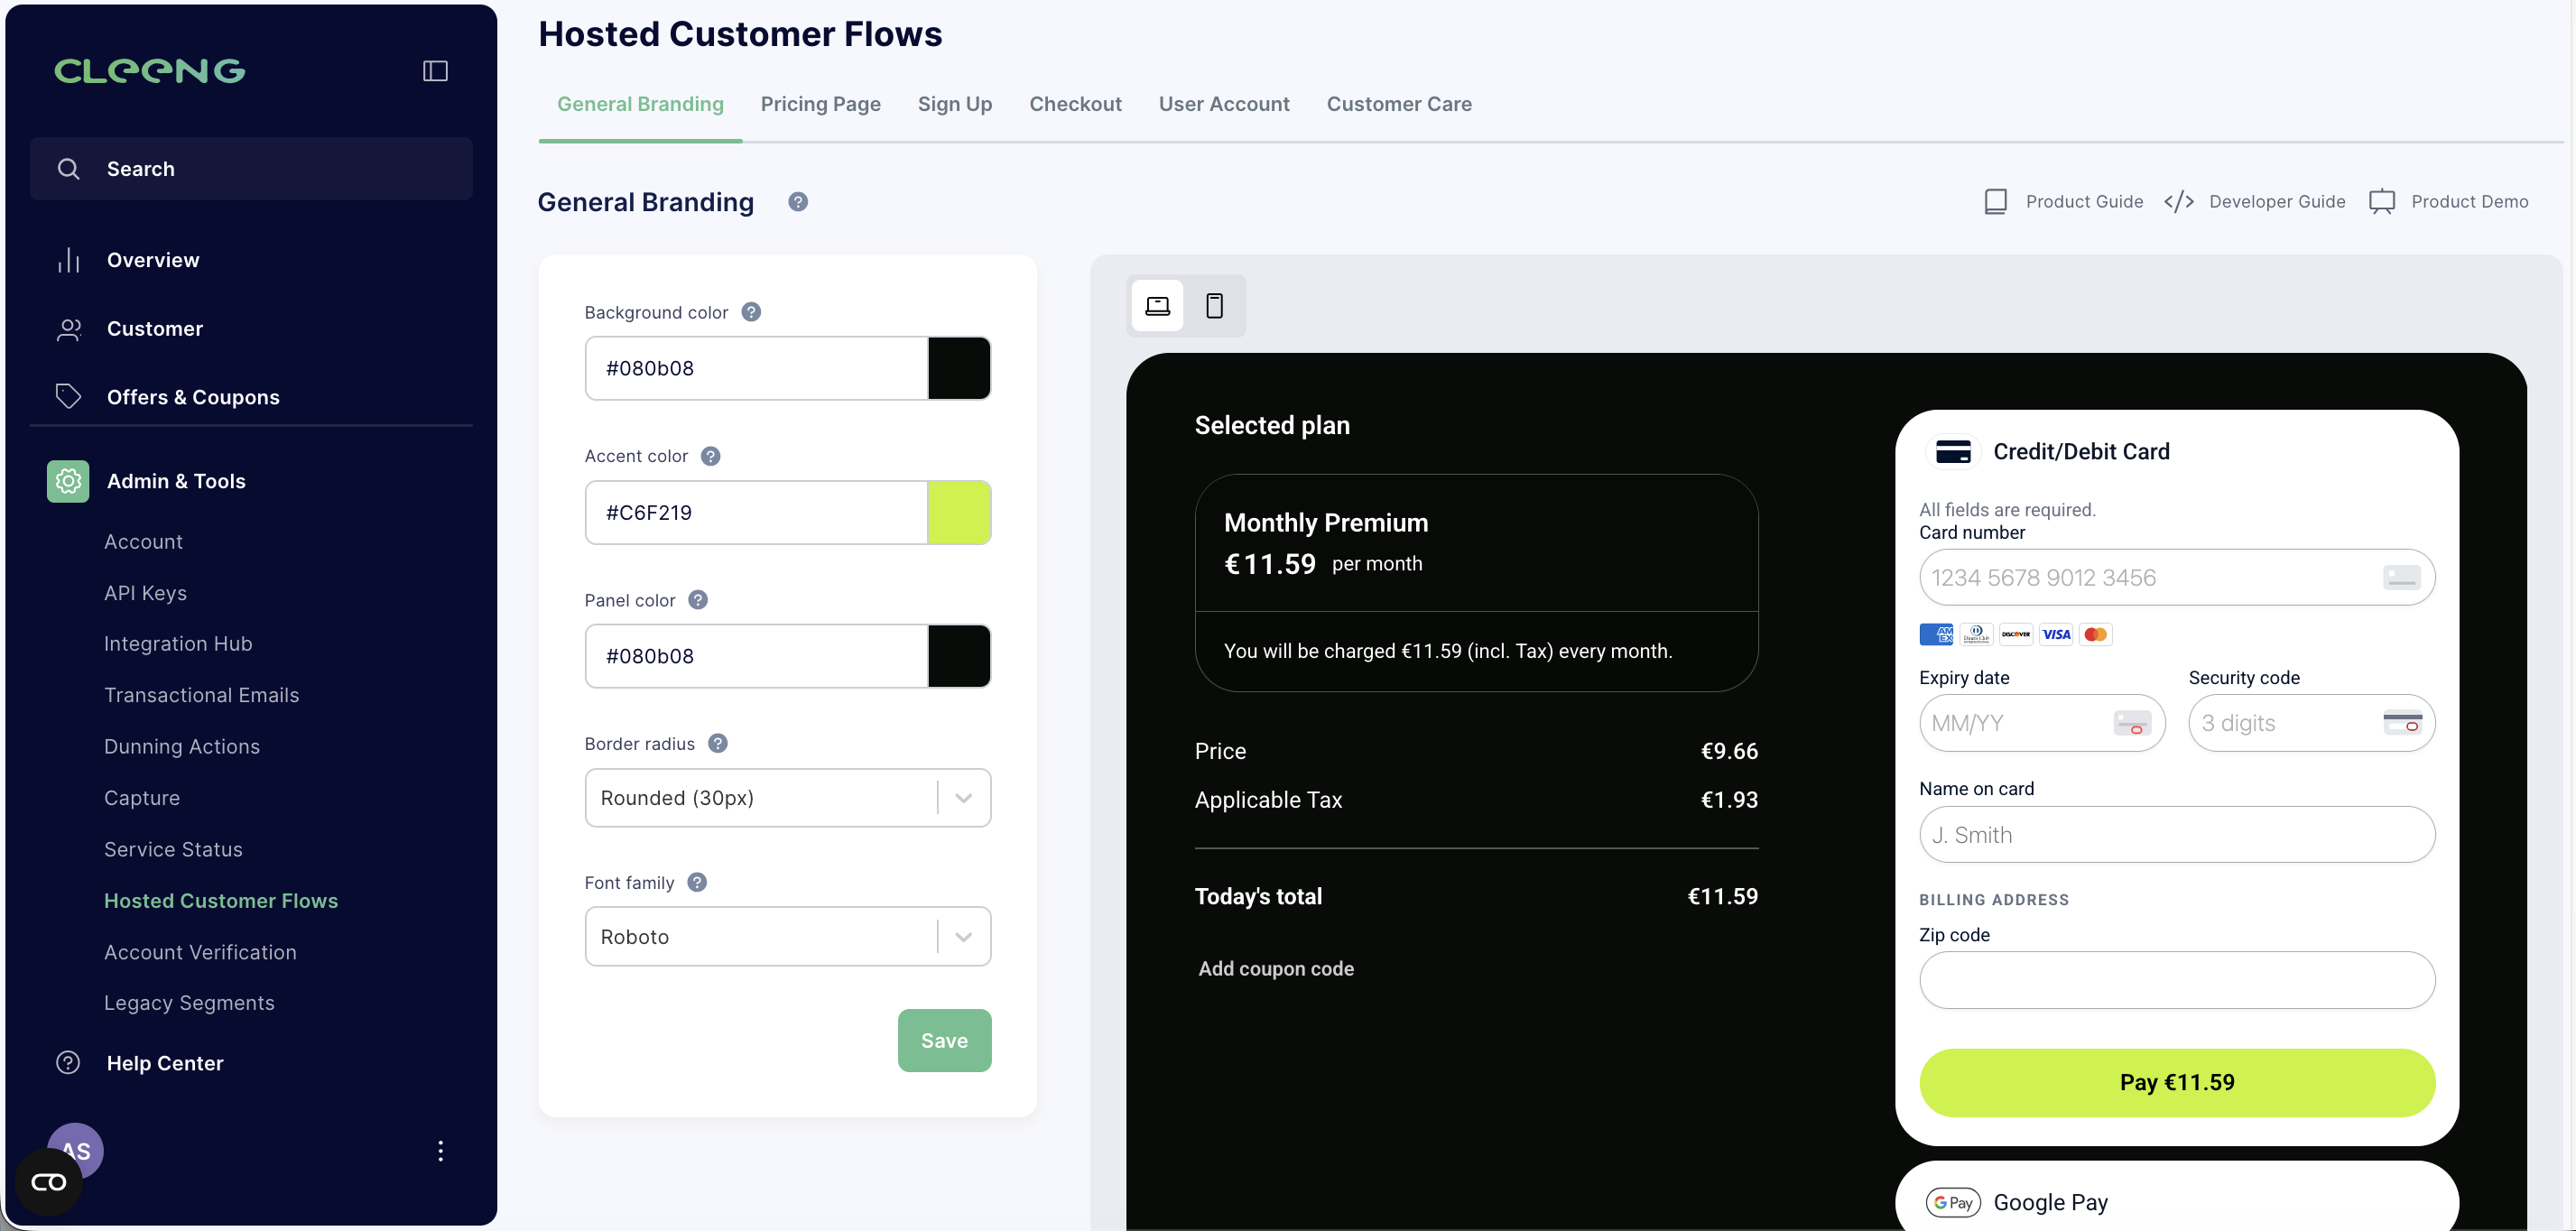Show Border radius help tooltip
2576x1231 pixels.
[717, 744]
